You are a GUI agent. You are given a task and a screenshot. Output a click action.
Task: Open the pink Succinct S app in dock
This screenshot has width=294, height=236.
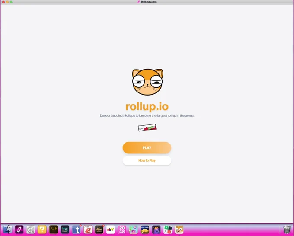19,230
